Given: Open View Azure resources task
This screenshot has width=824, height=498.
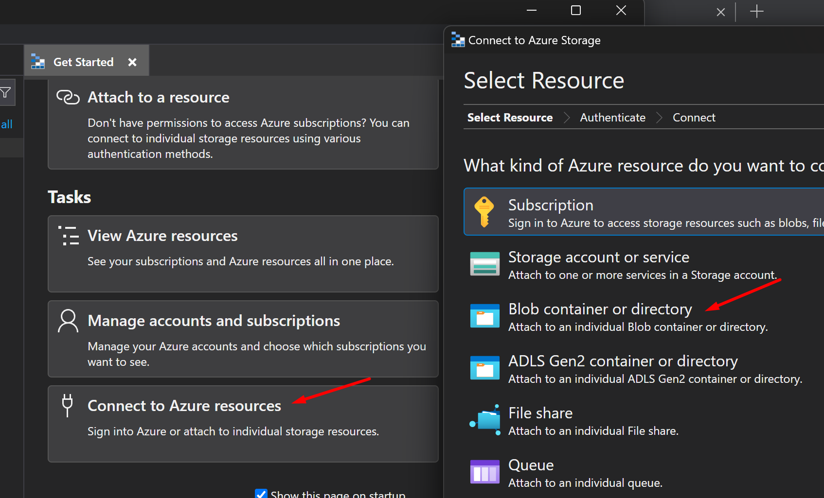Looking at the screenshot, I should 243,254.
